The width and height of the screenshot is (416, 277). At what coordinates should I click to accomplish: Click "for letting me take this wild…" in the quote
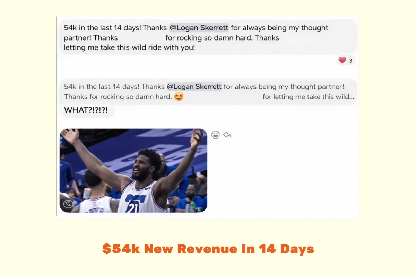pyautogui.click(x=309, y=97)
